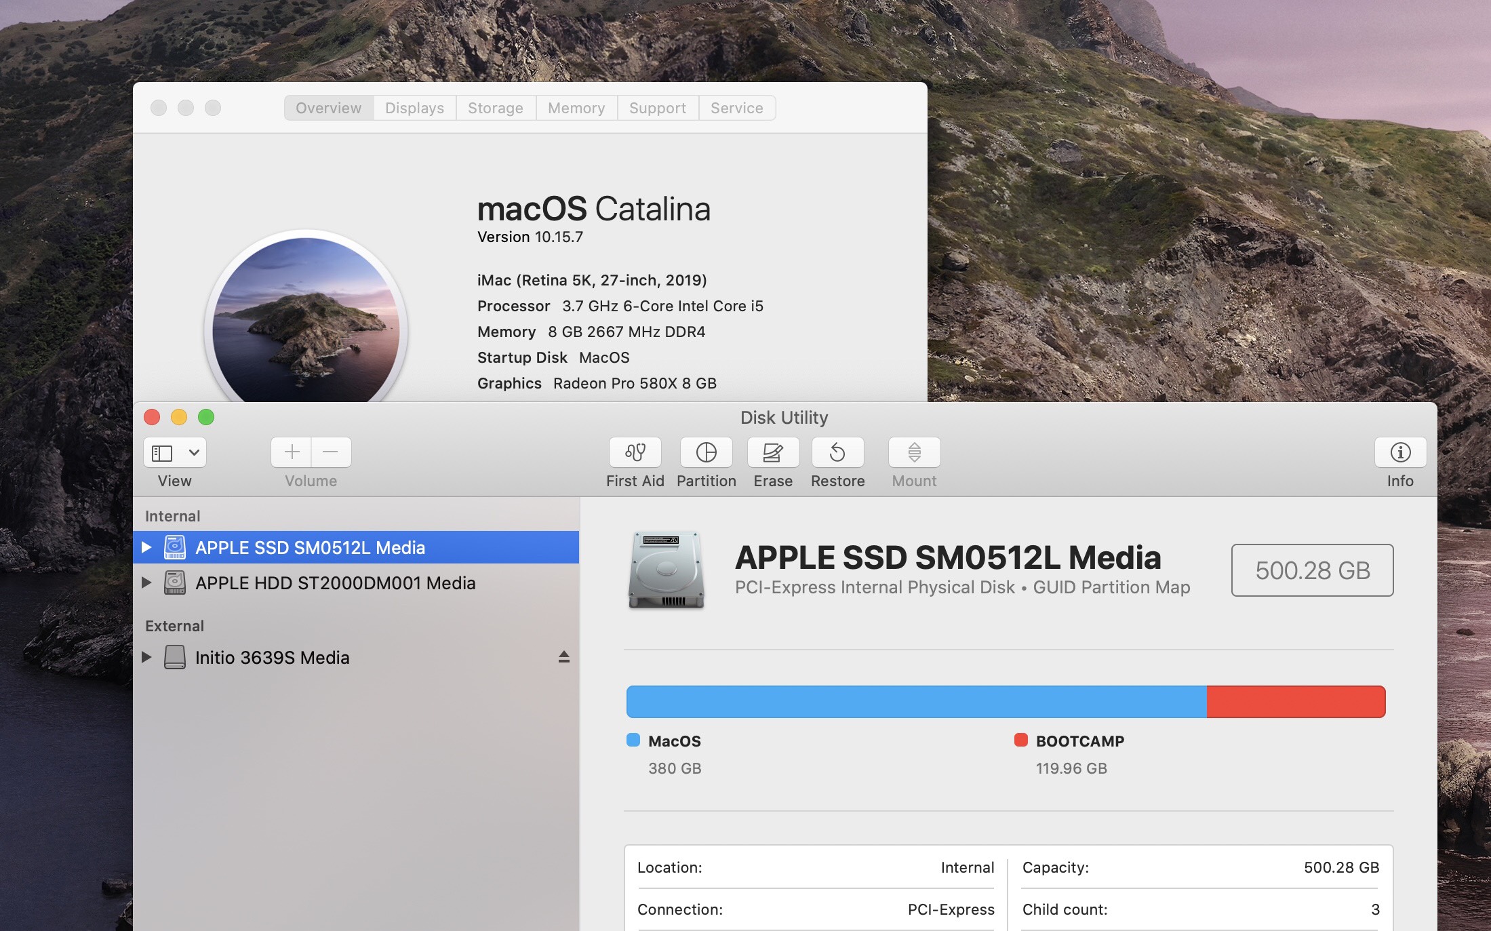1491x931 pixels.
Task: Run First Aid on the selected disk
Action: [635, 452]
